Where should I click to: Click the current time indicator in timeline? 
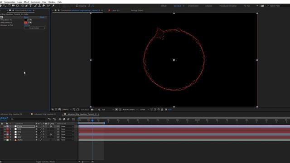click(x=92, y=120)
